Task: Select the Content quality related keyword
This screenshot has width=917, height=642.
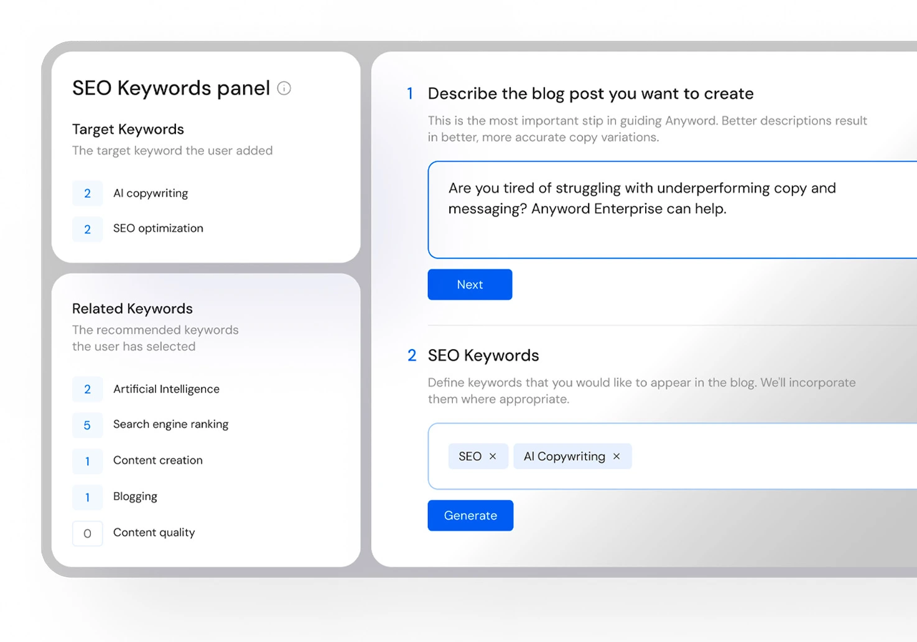Action: 154,533
